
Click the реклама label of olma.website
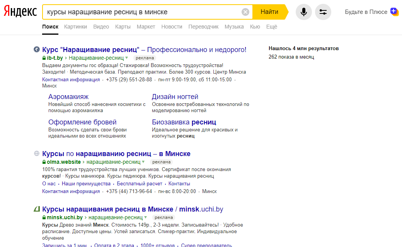pyautogui.click(x=161, y=162)
